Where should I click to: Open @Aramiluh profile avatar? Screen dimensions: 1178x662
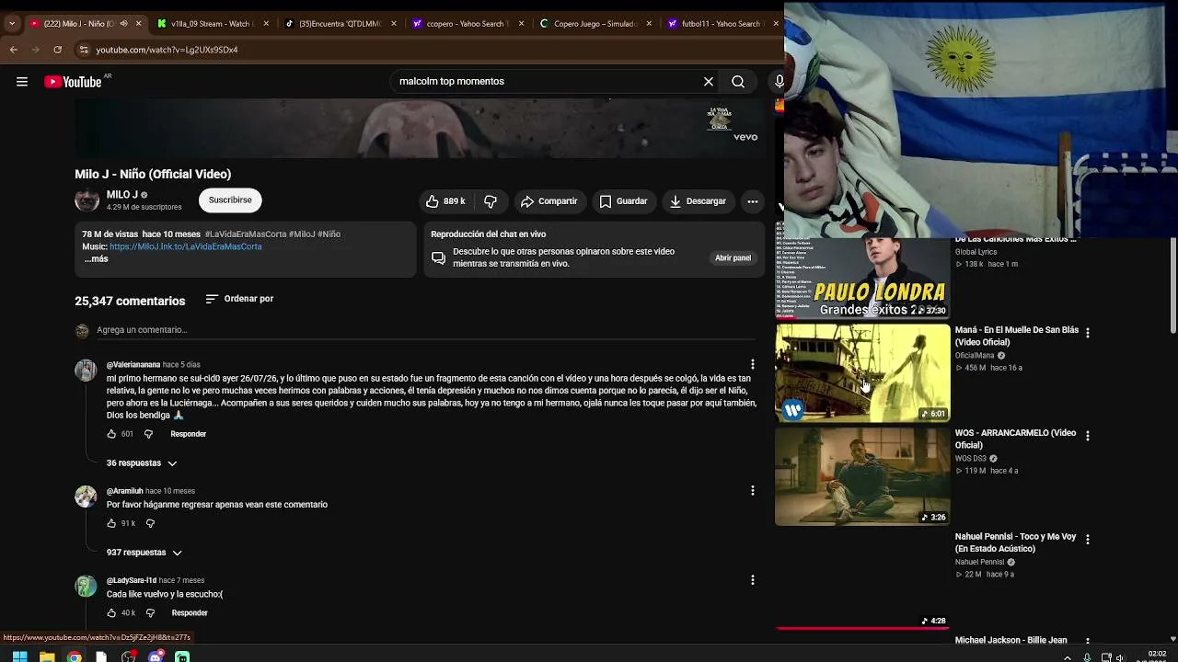tap(86, 496)
